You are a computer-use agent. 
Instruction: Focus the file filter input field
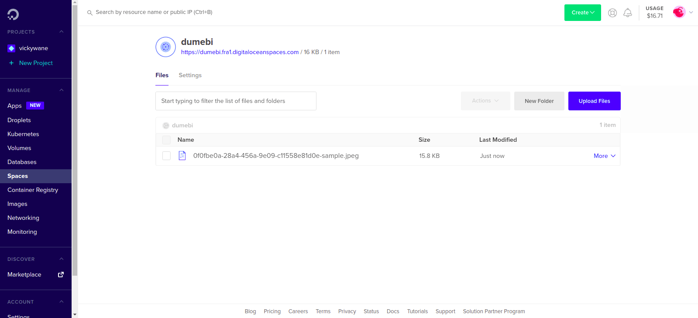click(236, 101)
